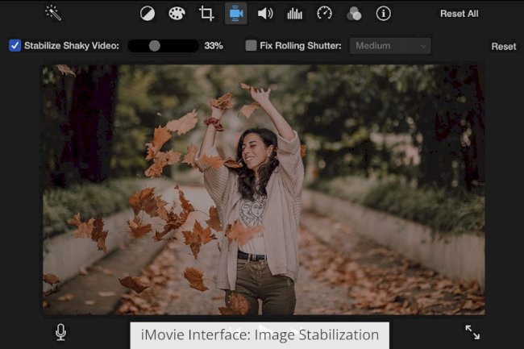Click the 33% stabilization value
The image size is (524, 349).
click(214, 46)
